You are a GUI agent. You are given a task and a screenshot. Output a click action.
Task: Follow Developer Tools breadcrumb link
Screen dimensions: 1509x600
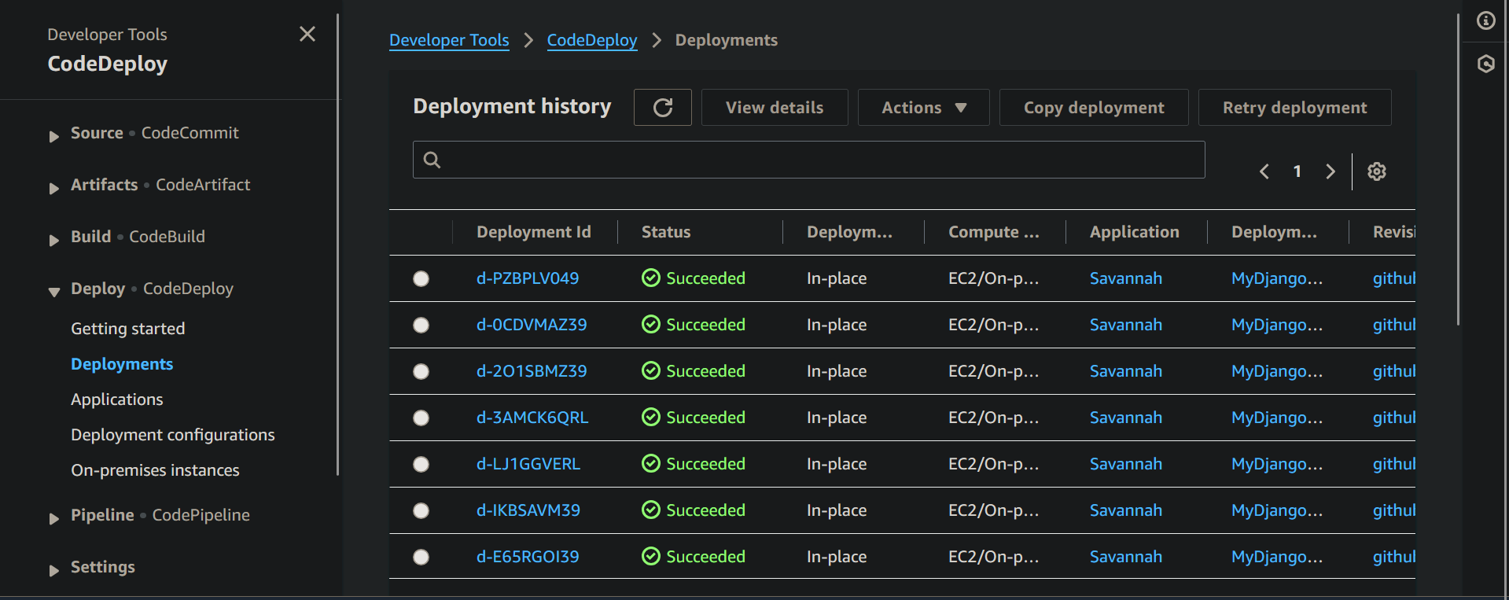(449, 40)
